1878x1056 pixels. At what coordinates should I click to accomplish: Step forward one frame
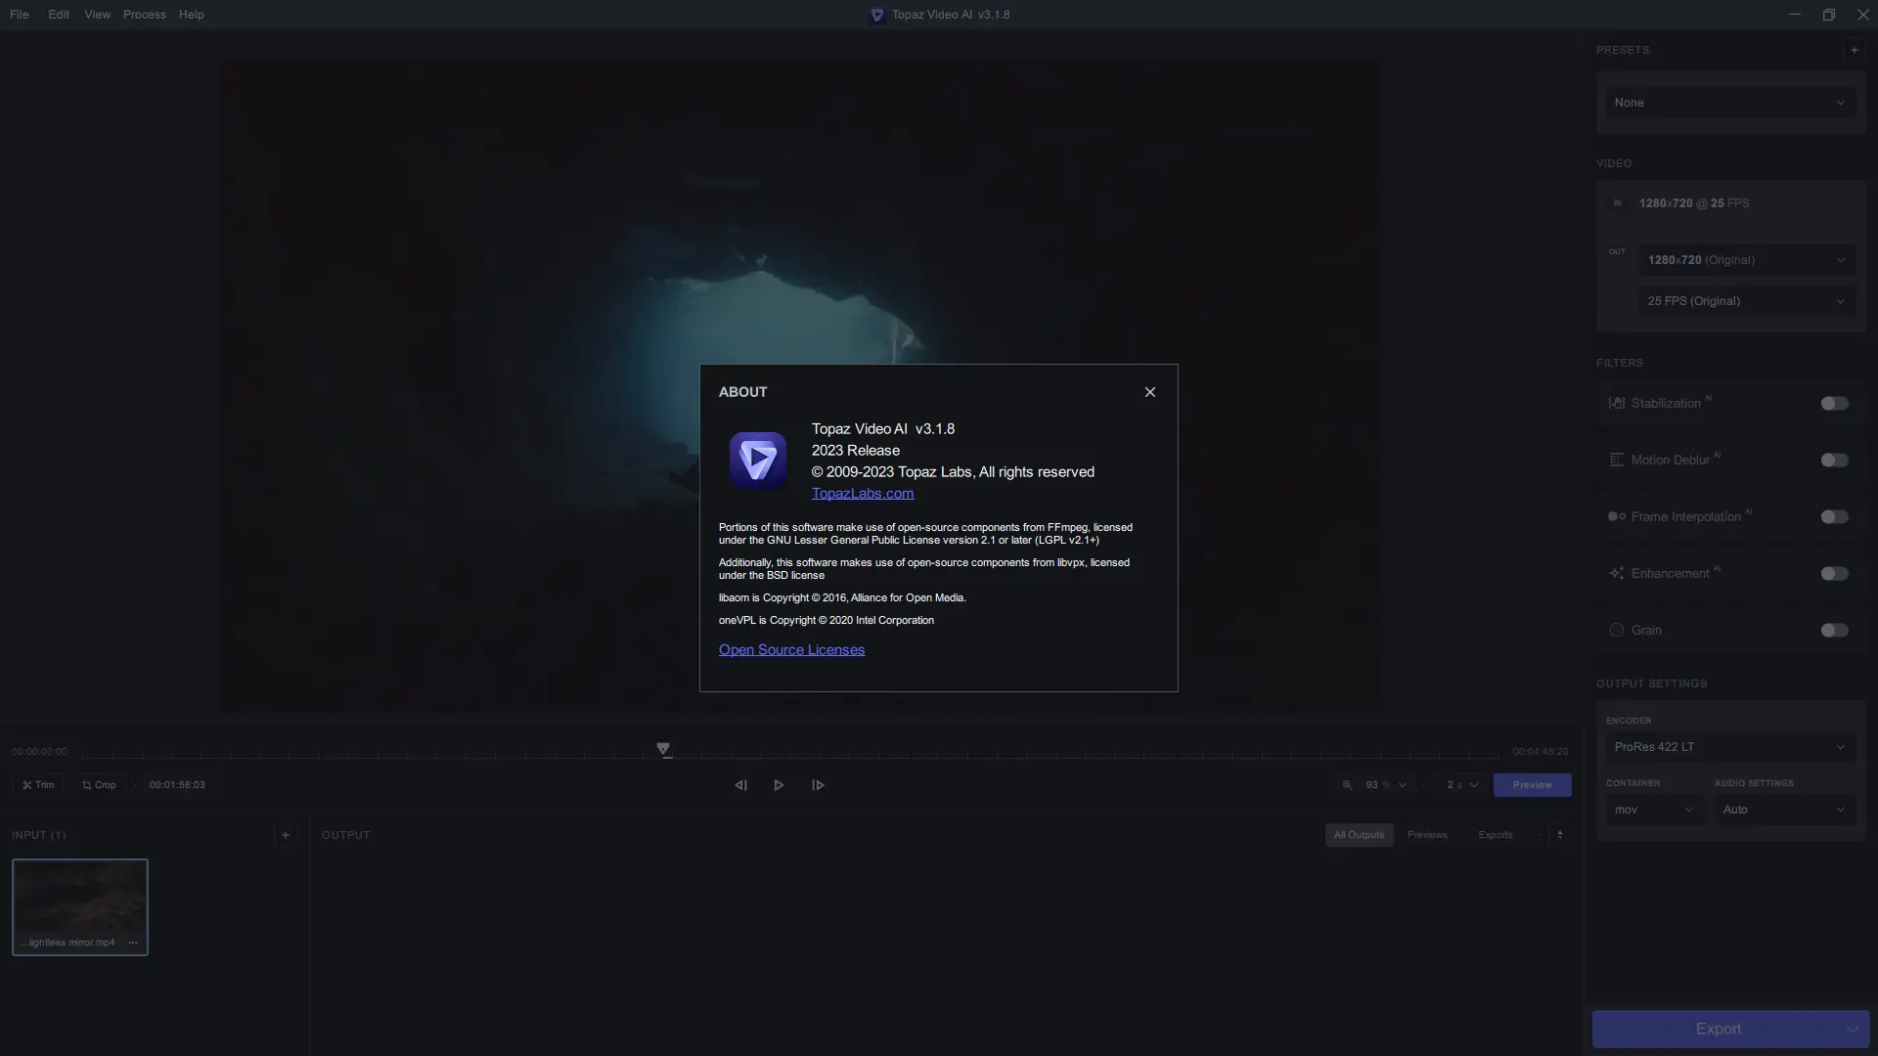pyautogui.click(x=818, y=785)
